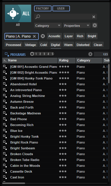Toggle the Warm attribute tag

click(68, 45)
